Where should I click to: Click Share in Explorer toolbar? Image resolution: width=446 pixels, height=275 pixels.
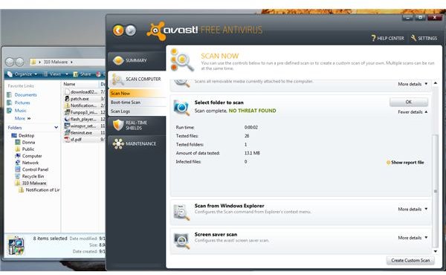tap(83, 74)
